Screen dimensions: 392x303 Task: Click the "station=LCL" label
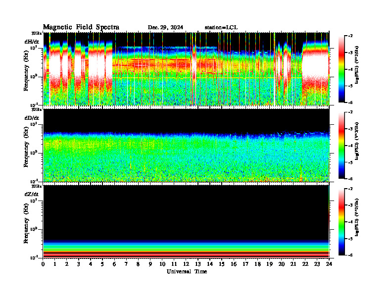coord(221,27)
